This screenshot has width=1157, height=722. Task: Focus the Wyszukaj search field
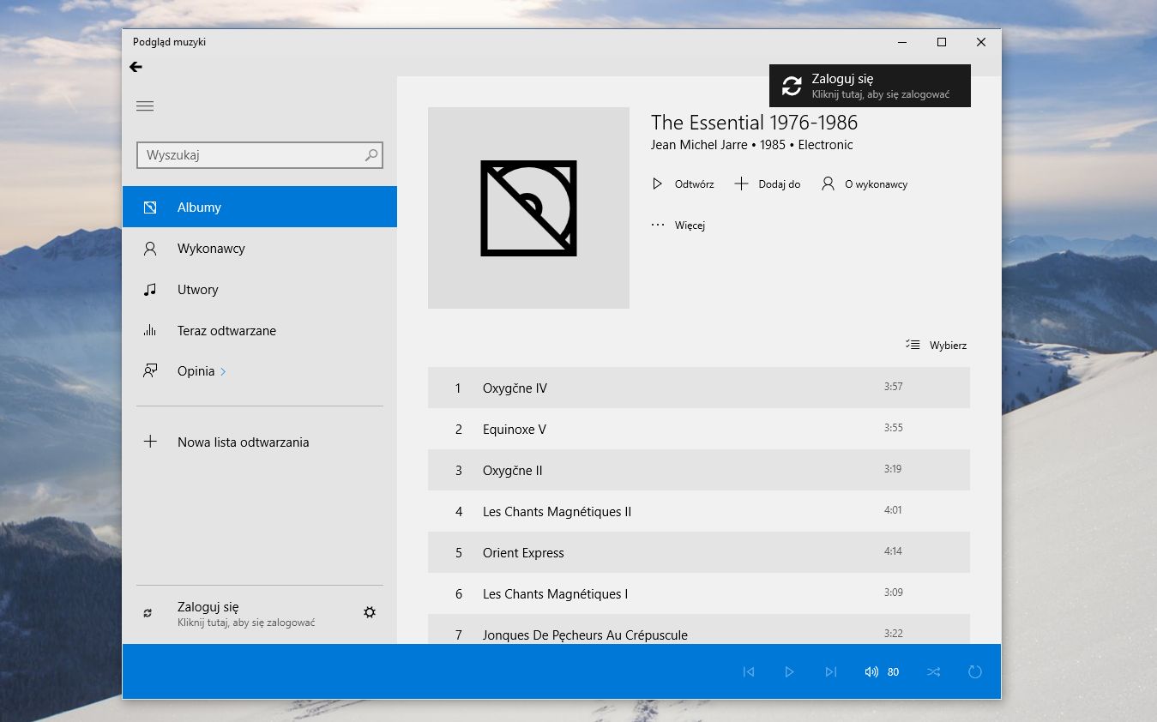(x=260, y=155)
